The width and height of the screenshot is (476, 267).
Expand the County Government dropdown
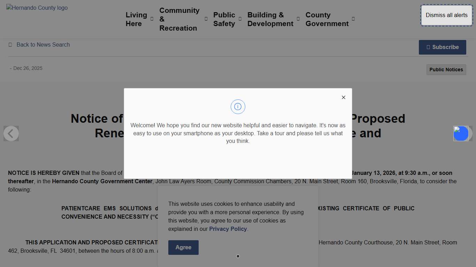353,19
